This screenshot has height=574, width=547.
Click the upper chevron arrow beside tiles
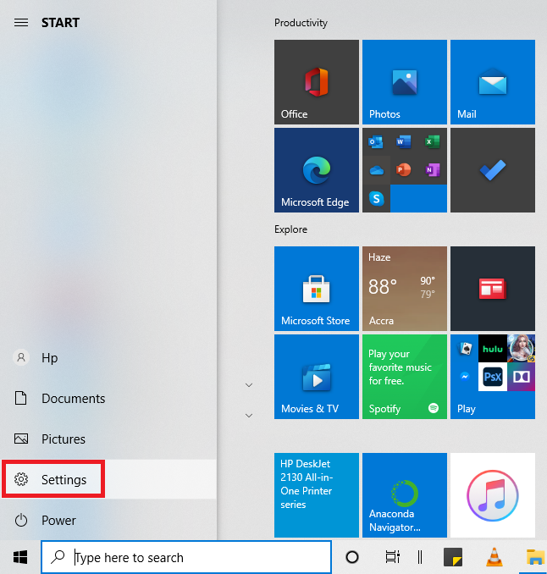pyautogui.click(x=249, y=385)
